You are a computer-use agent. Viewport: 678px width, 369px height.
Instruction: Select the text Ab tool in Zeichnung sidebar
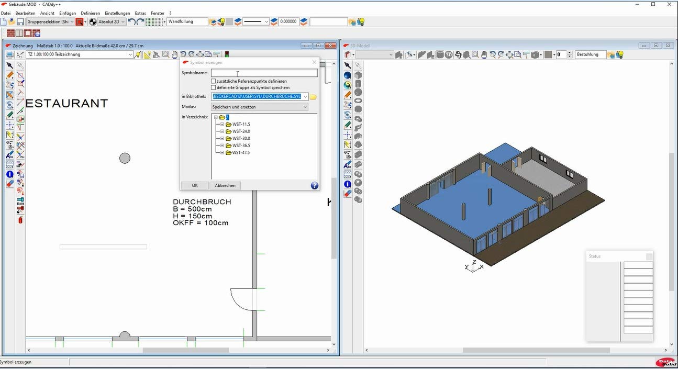[x=9, y=155]
